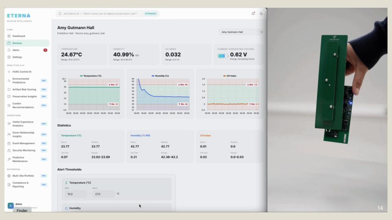Image resolution: width=392 pixels, height=220 pixels.
Task: Open the Dashboard sidebar item
Action: click(x=27, y=36)
